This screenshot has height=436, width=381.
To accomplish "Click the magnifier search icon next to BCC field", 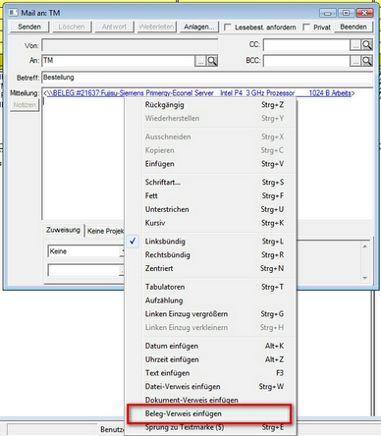I will click(x=366, y=61).
